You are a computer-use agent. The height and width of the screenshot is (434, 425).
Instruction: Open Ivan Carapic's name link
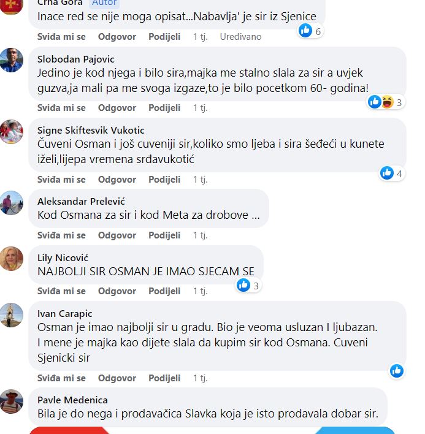[65, 314]
